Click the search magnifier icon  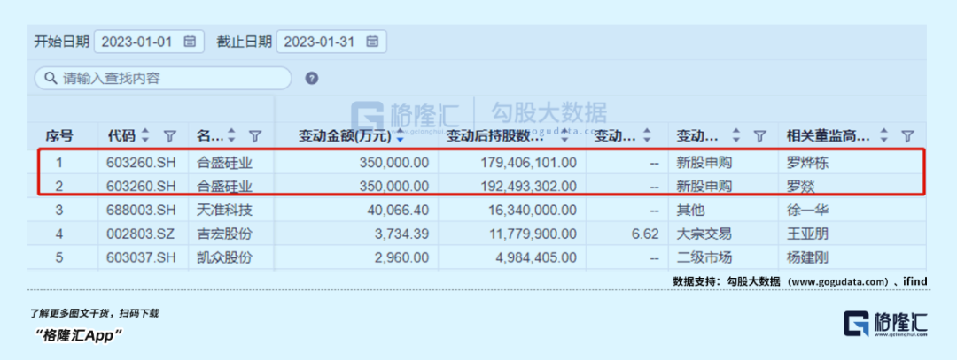50,79
